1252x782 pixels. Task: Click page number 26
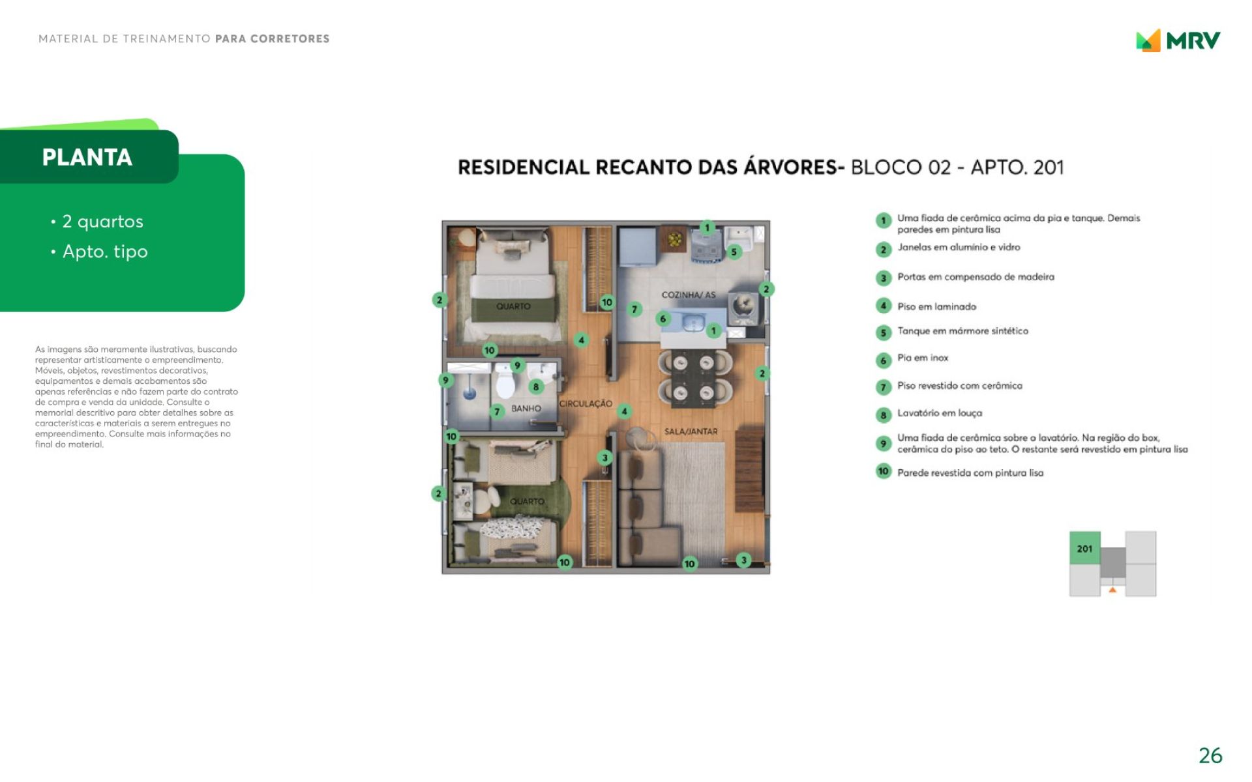click(1210, 755)
